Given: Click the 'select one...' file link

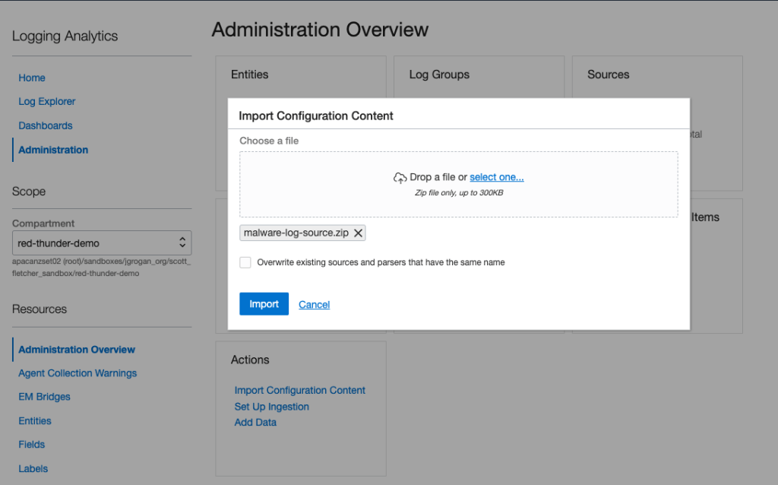Looking at the screenshot, I should click(496, 177).
